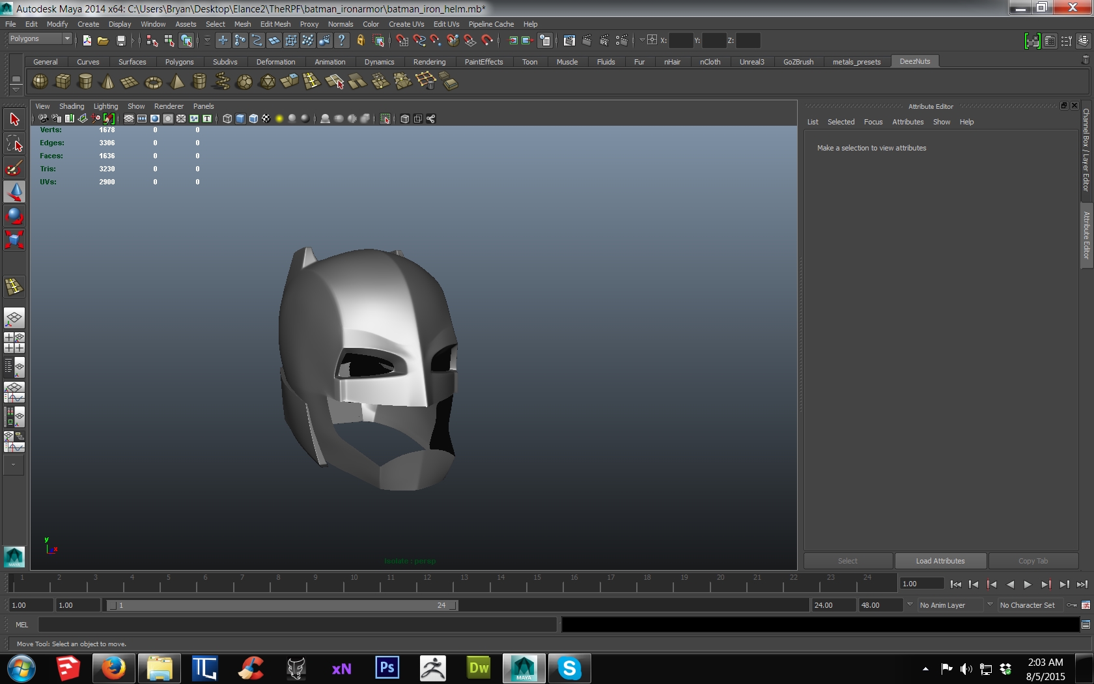Create a new scene with the page icon
The width and height of the screenshot is (1094, 684).
tap(87, 40)
